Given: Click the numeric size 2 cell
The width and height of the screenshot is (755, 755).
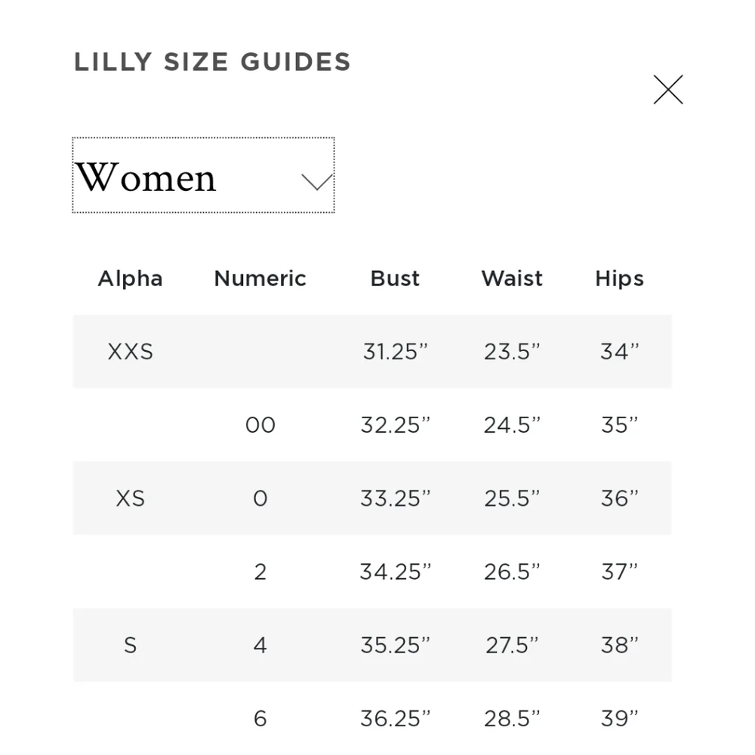Looking at the screenshot, I should coord(260,572).
